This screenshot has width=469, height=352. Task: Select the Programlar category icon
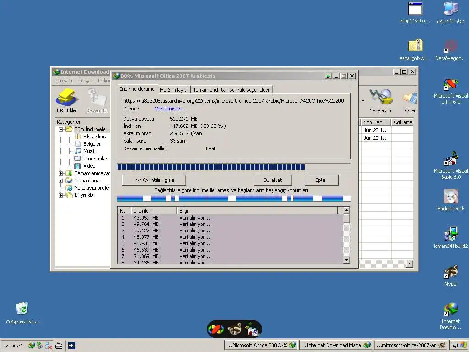click(x=77, y=159)
